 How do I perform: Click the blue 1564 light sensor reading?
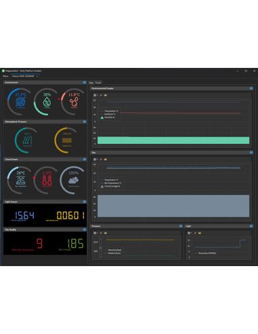(24, 215)
